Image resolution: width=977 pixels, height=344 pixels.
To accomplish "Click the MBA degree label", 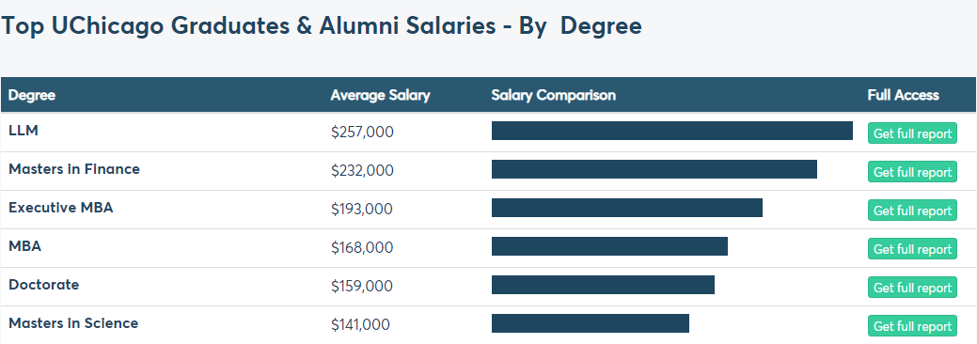I will [x=25, y=246].
